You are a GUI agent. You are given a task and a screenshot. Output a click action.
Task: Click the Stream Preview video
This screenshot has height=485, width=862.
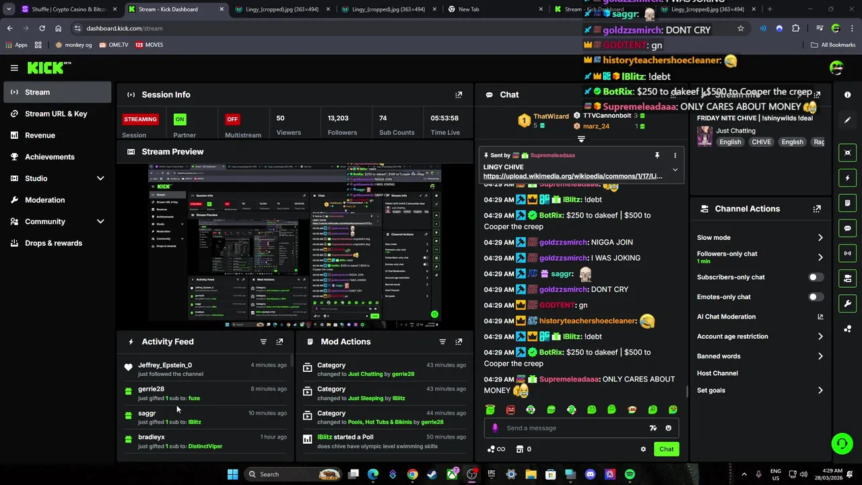(x=295, y=246)
